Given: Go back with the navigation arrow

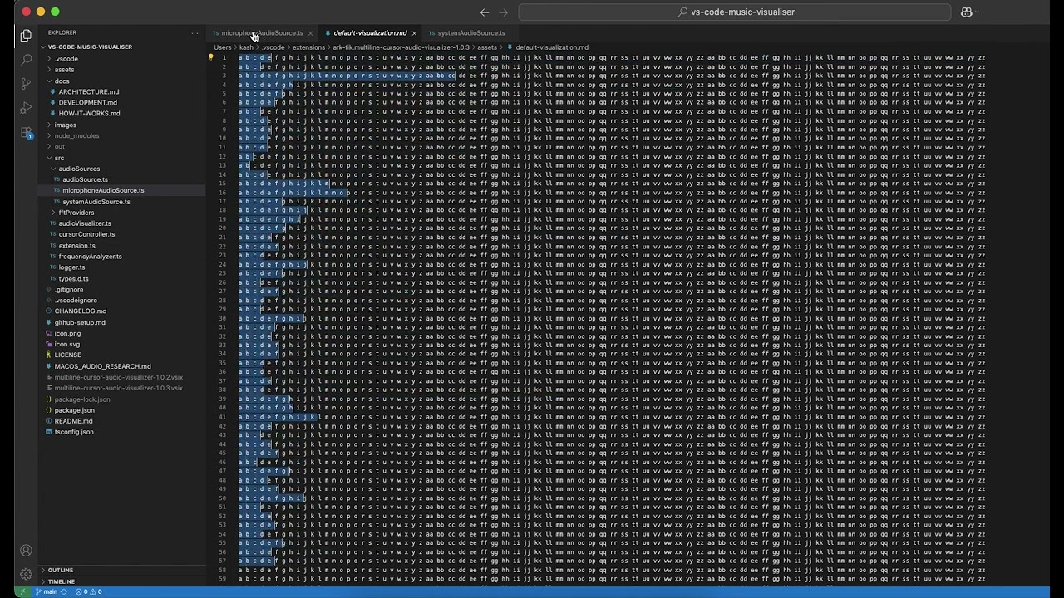Looking at the screenshot, I should 485,12.
